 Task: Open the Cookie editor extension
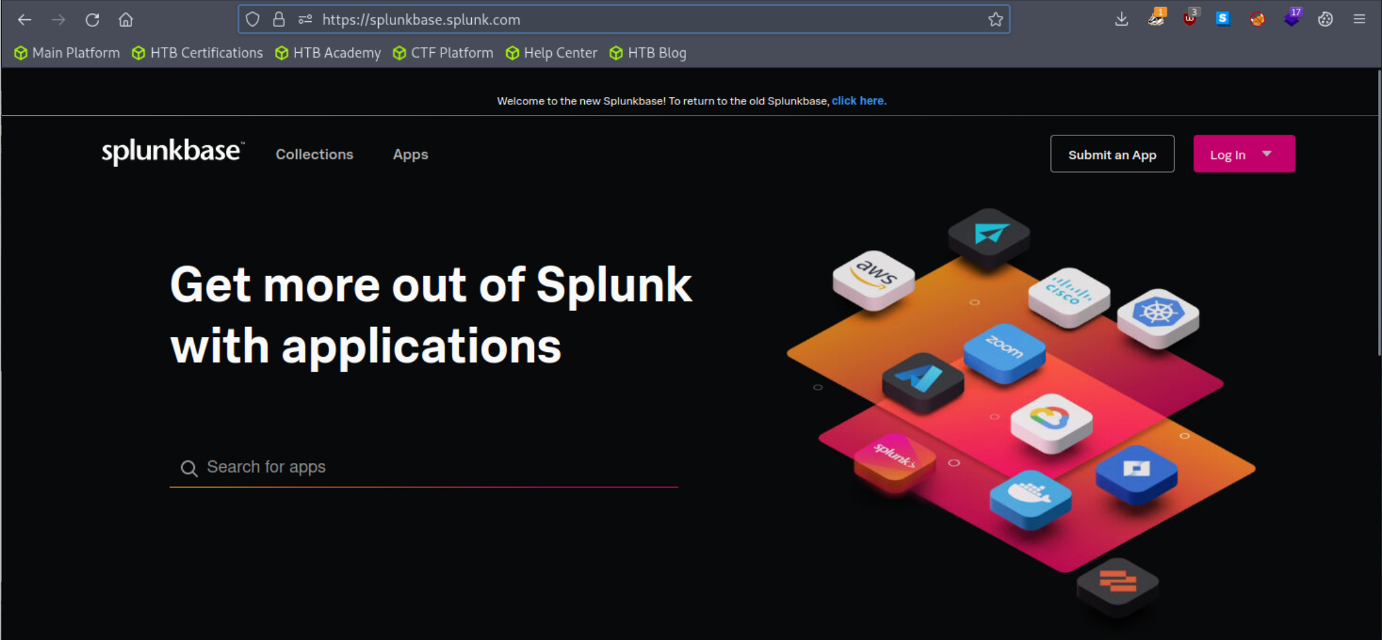pyautogui.click(x=1325, y=19)
